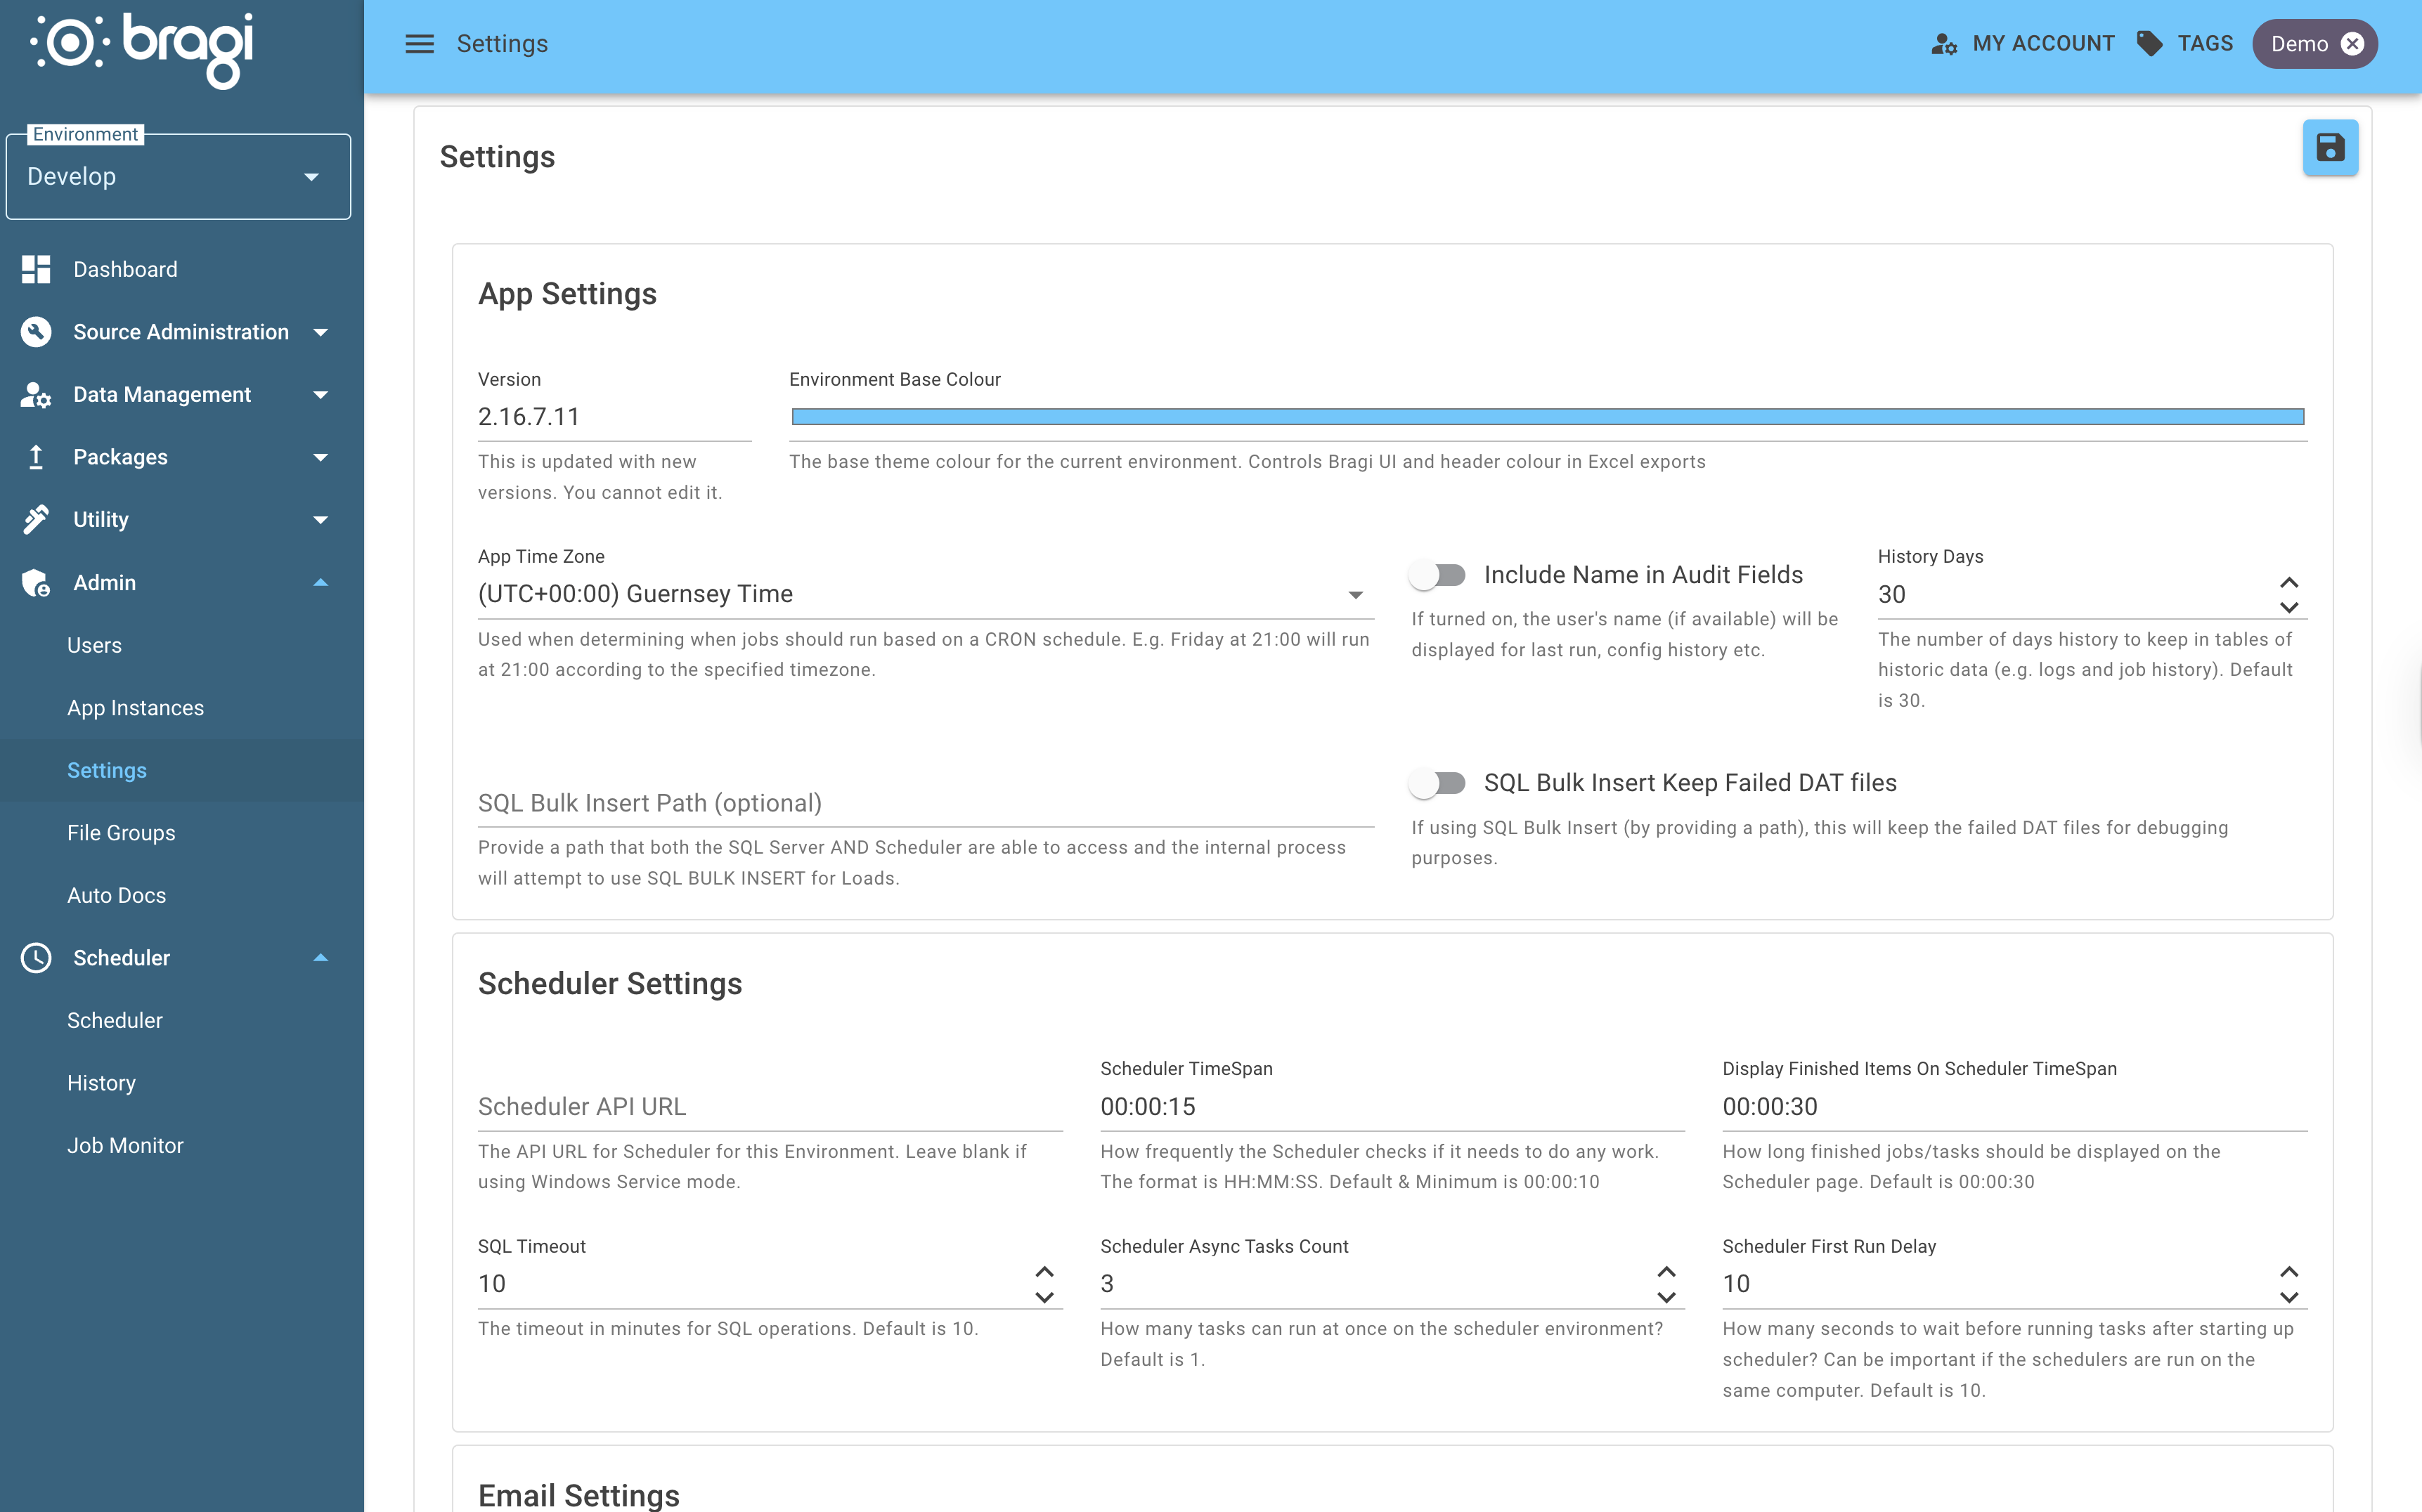Image resolution: width=2422 pixels, height=1512 pixels.
Task: Click the Tags label icon
Action: point(2149,44)
